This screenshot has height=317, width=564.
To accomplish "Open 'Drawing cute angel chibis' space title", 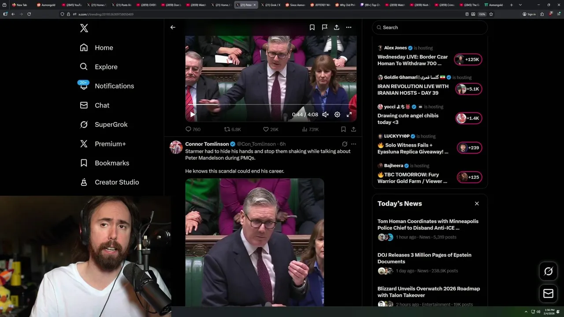I will click(x=408, y=119).
